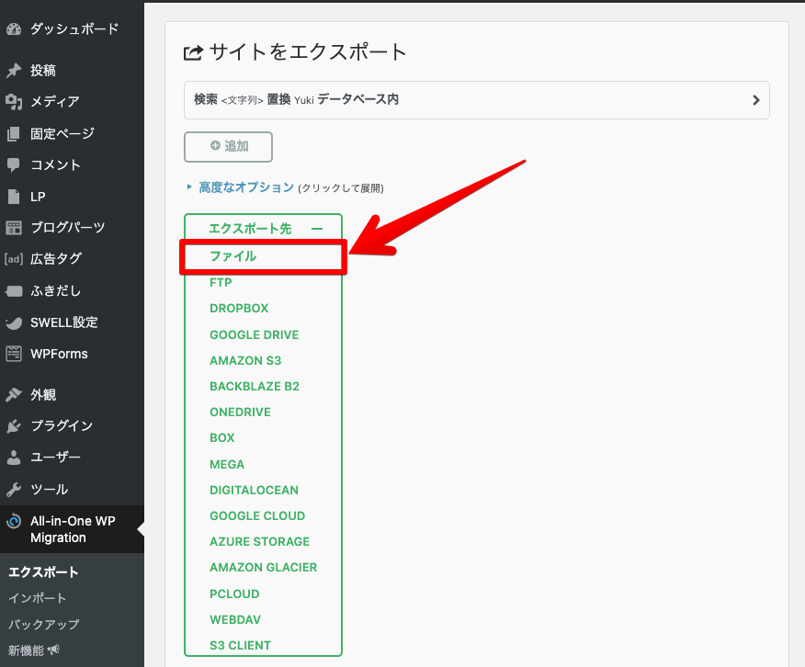Expand 高度なオプション triangle
This screenshot has height=667, width=805.
click(189, 187)
